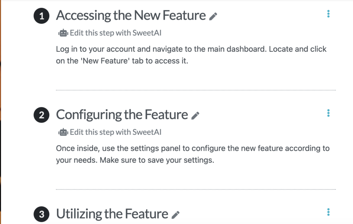Open three-dot menu for step 3
This screenshot has height=224, width=353.
click(x=328, y=212)
